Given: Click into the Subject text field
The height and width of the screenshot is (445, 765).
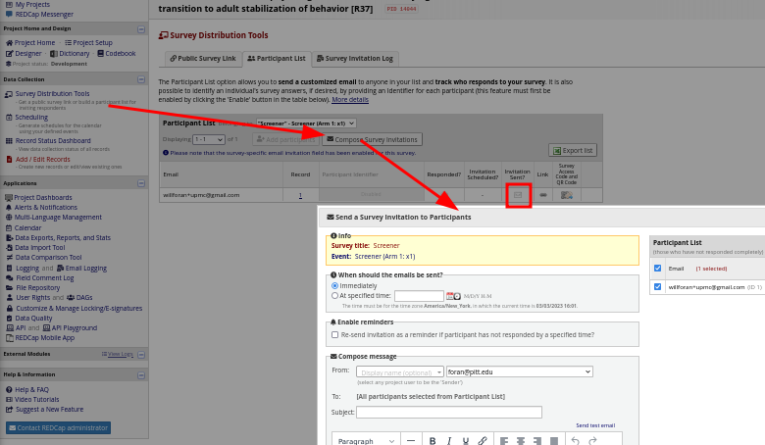Looking at the screenshot, I should 434,412.
